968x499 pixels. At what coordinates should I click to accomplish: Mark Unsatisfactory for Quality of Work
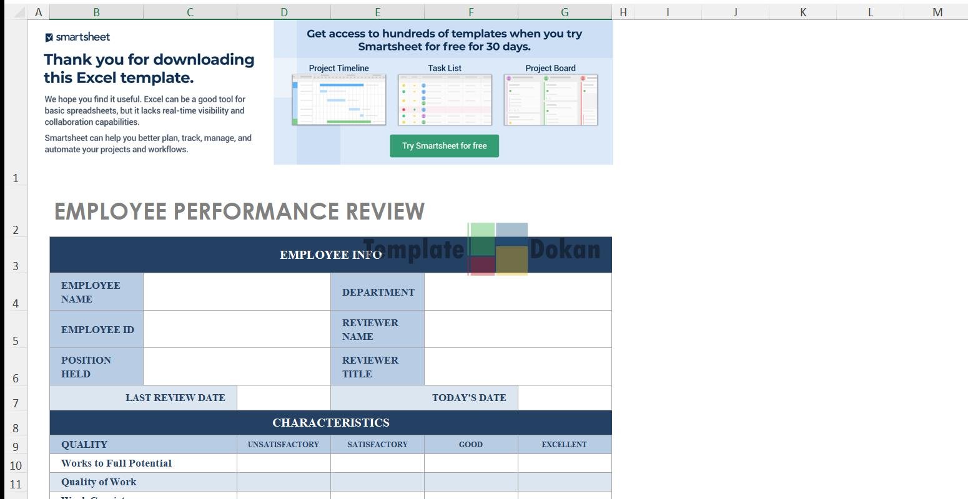coord(284,482)
